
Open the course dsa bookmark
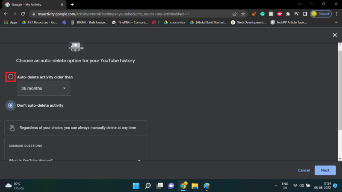point(174,23)
